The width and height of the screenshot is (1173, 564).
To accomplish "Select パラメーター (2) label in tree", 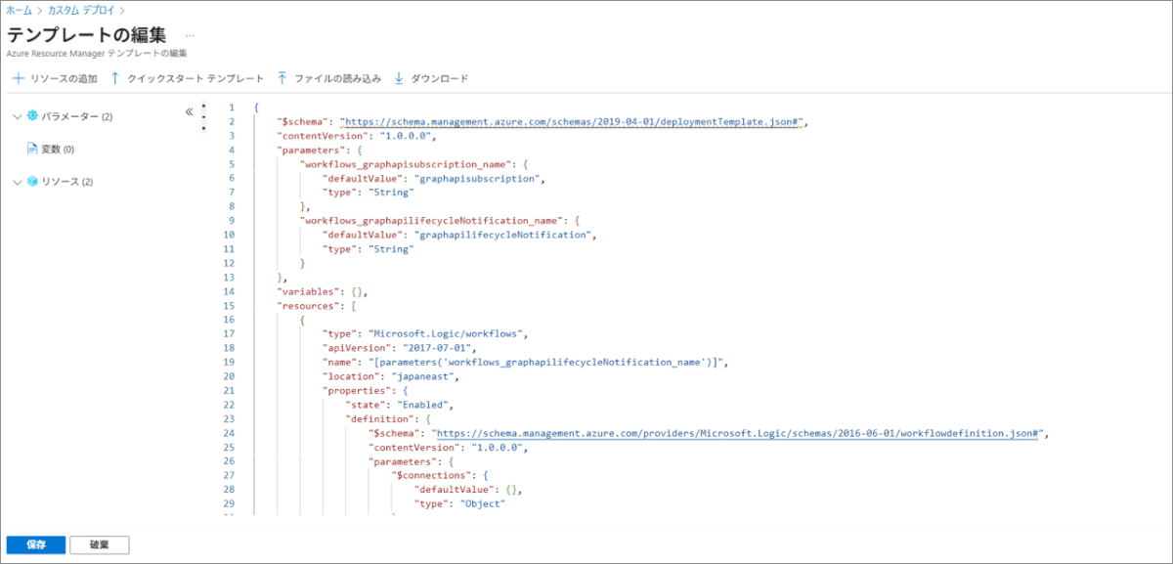I will click(x=77, y=117).
